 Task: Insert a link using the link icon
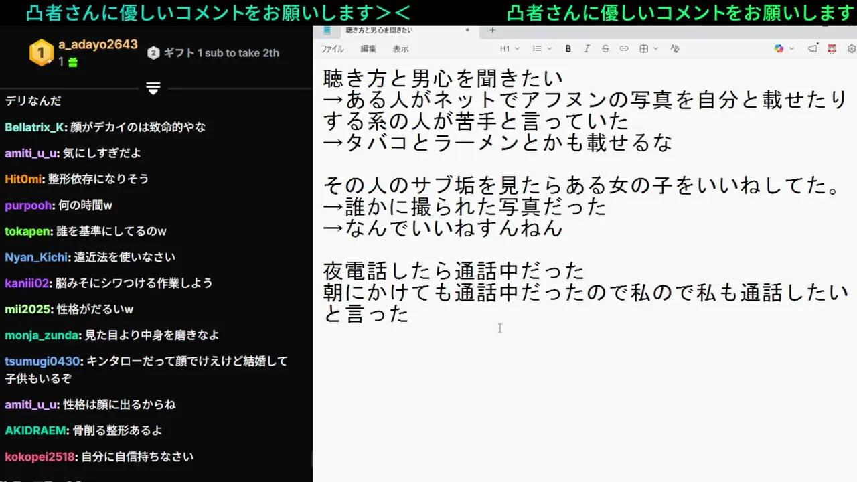[x=624, y=48]
